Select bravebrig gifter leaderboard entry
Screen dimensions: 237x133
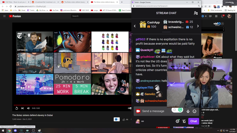[178, 22]
